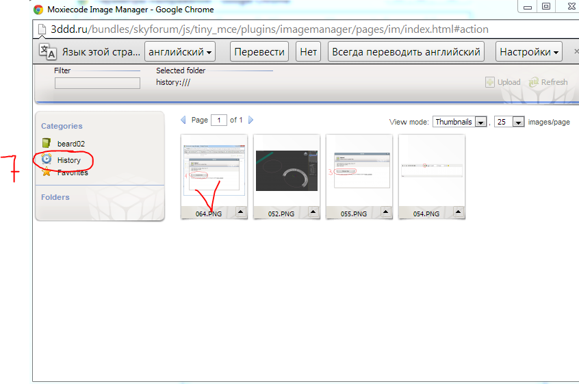Screen dimensions: 579x384
Task: Click the History clock icon
Action: pos(47,159)
